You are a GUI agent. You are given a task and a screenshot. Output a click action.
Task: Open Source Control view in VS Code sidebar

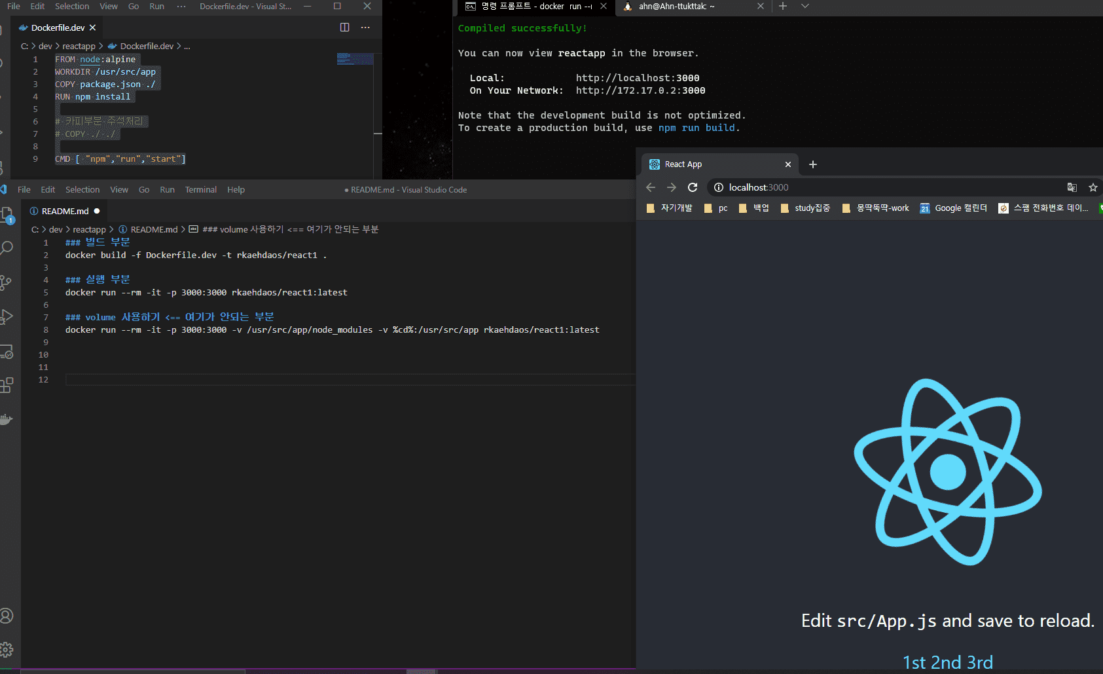tap(7, 282)
